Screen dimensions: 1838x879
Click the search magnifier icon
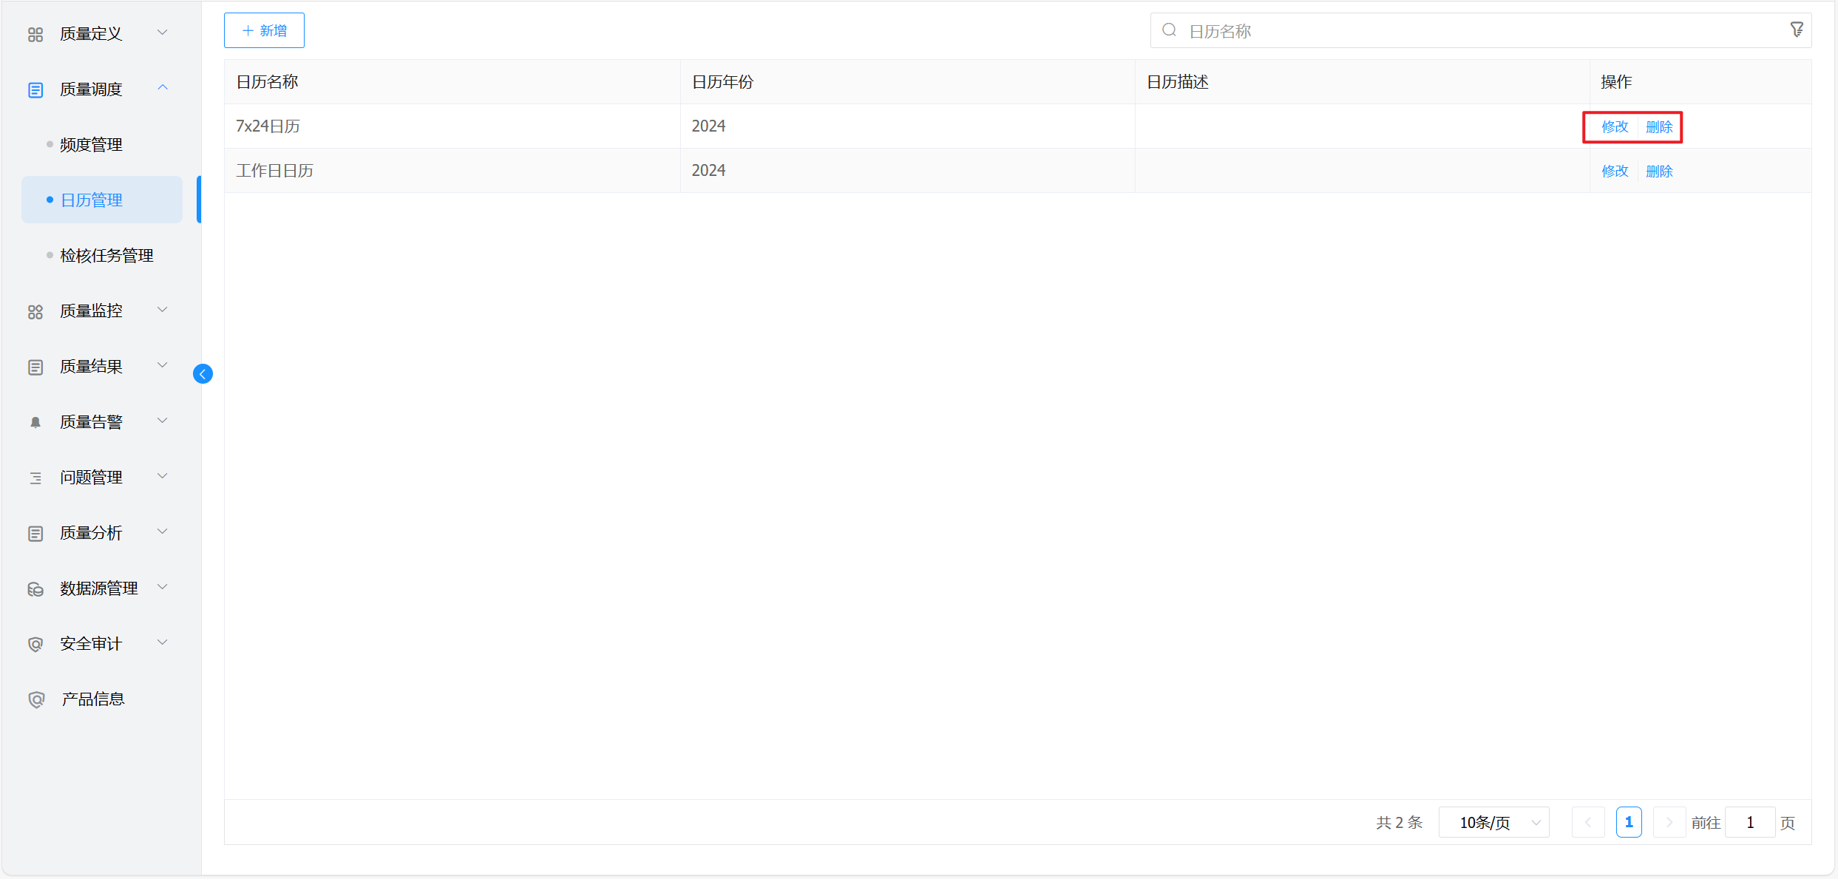point(1169,30)
